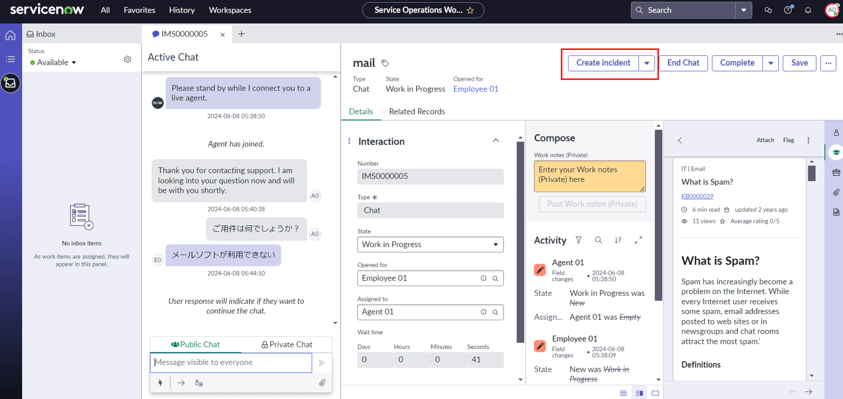The width and height of the screenshot is (843, 399).
Task: Click the Work notes text area
Action: 589,175
